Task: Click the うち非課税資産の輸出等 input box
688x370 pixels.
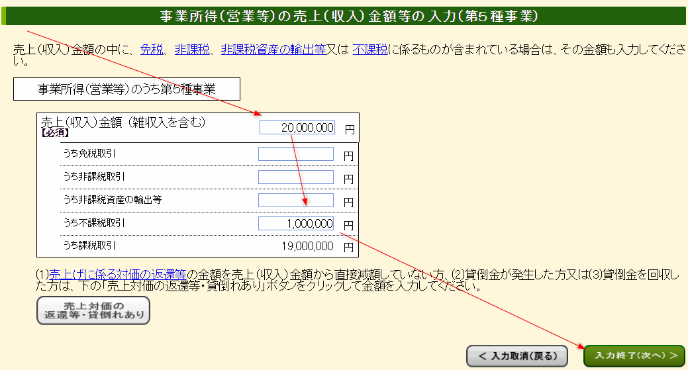Action: (296, 201)
